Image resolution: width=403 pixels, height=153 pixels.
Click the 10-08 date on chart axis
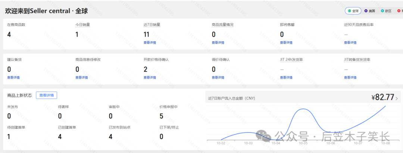click(385, 143)
